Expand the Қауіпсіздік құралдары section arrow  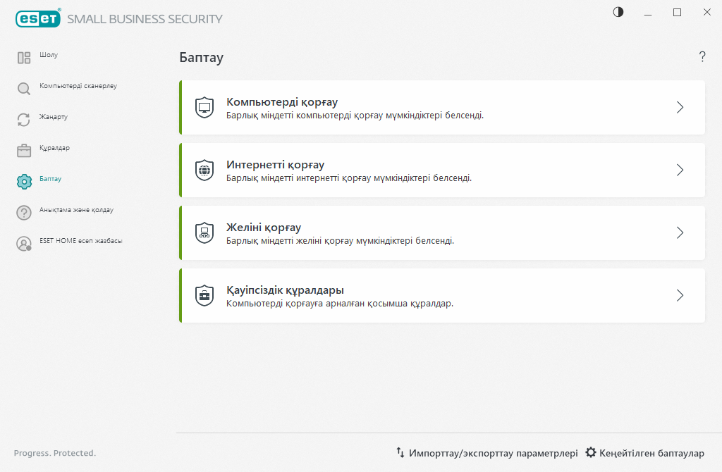(680, 296)
